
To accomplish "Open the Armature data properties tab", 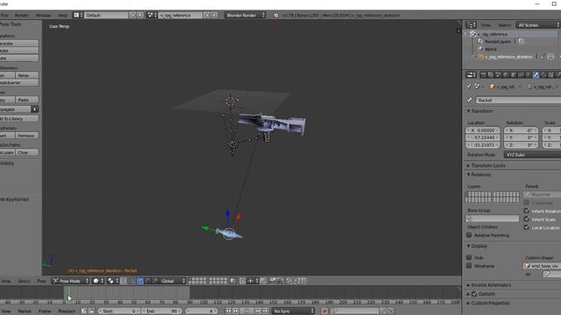I will (528, 74).
